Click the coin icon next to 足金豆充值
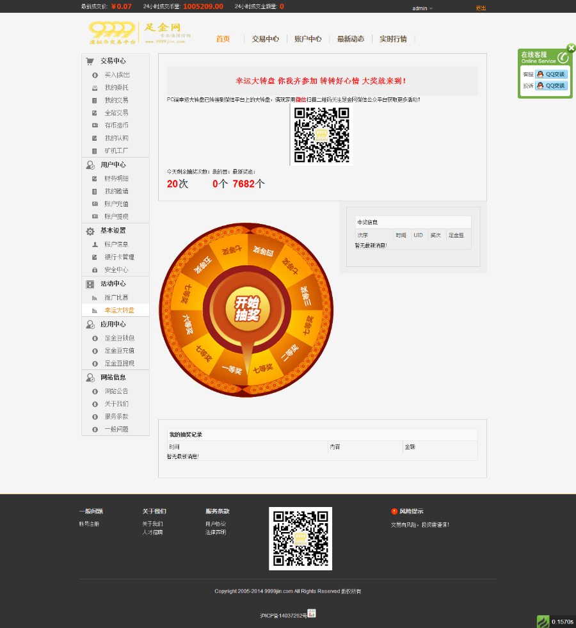Viewport: 576px width, 628px height. (x=95, y=351)
